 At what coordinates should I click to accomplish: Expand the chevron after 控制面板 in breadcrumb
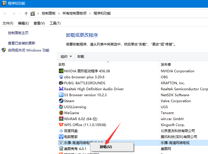tap(59, 13)
